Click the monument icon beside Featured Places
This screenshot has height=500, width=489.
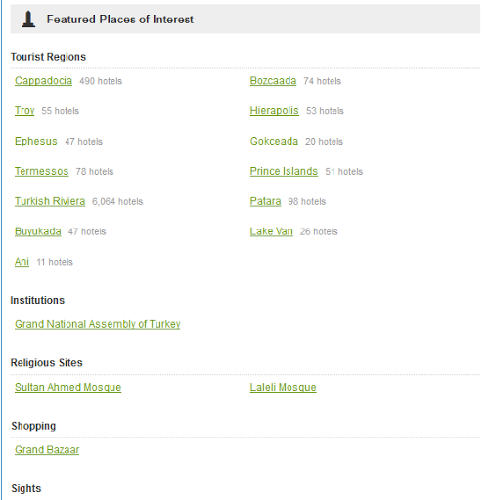[x=28, y=19]
